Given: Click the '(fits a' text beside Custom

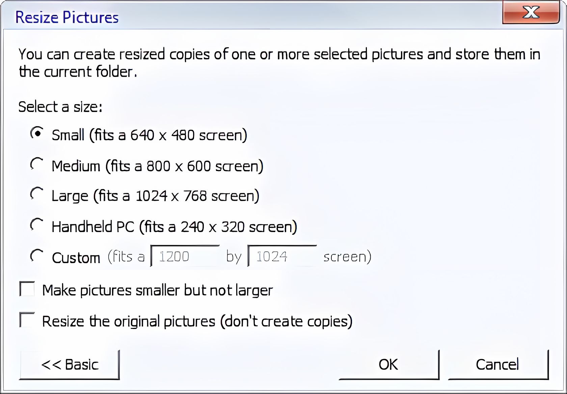Looking at the screenshot, I should click(x=126, y=257).
